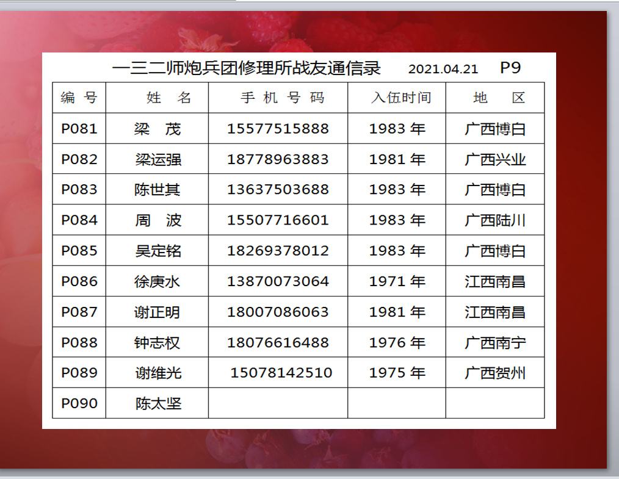Click cell P084
The width and height of the screenshot is (619, 479).
point(79,220)
